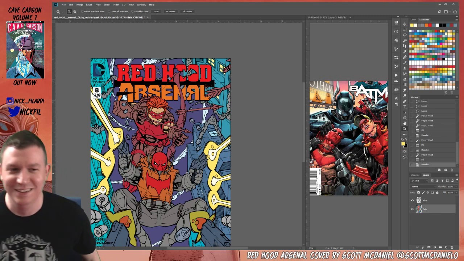Open the Properties info panel icon

(x=396, y=32)
